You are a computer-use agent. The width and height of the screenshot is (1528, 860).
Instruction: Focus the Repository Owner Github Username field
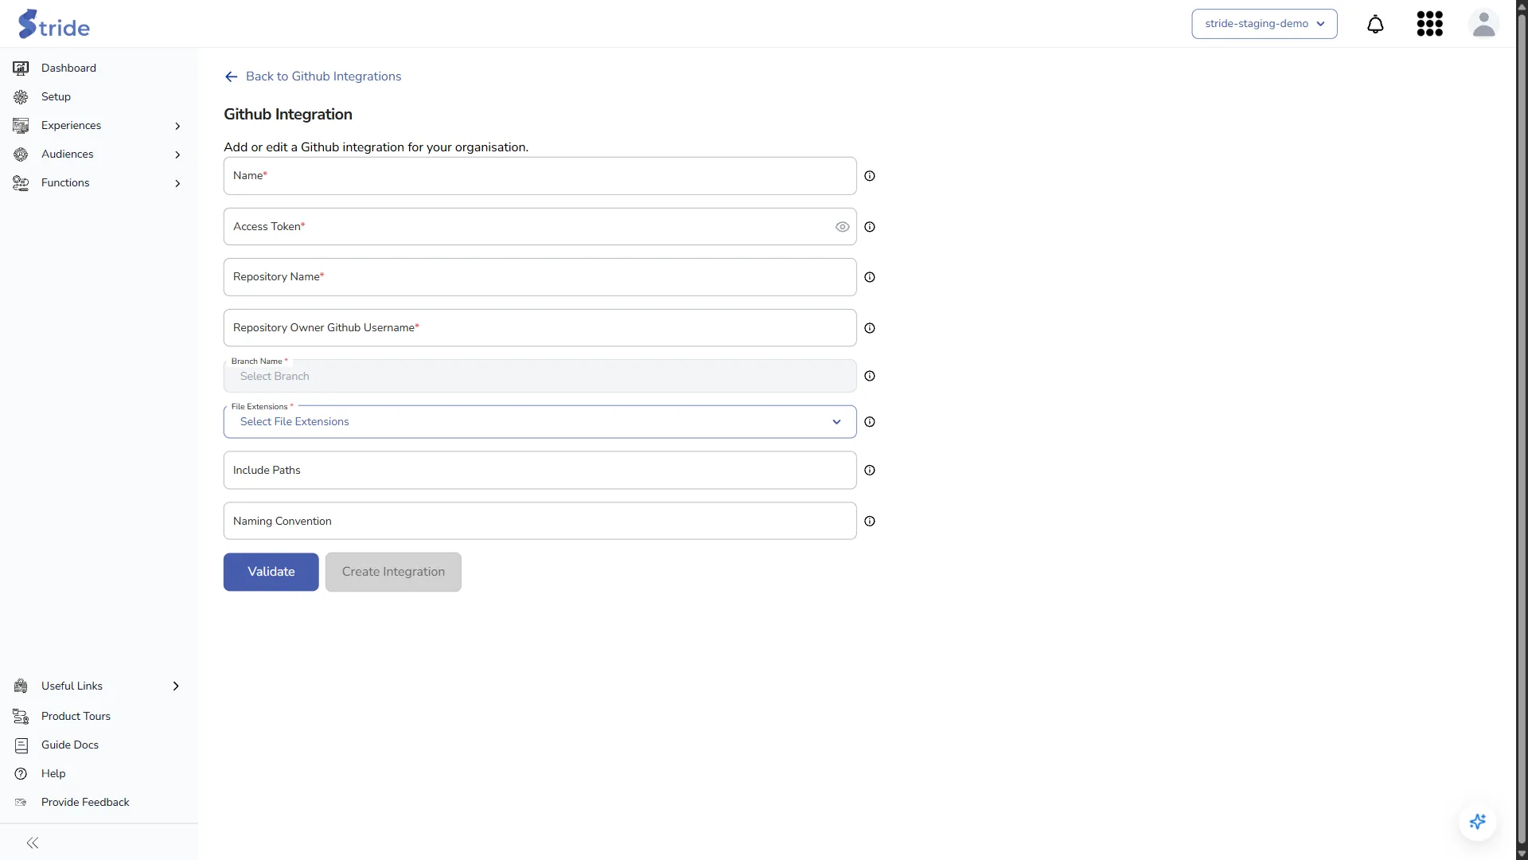(540, 328)
